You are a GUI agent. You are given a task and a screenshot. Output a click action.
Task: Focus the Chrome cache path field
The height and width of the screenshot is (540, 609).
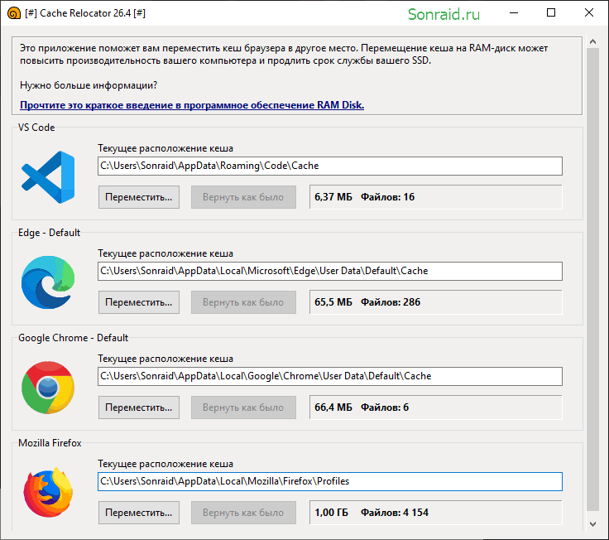tap(330, 376)
